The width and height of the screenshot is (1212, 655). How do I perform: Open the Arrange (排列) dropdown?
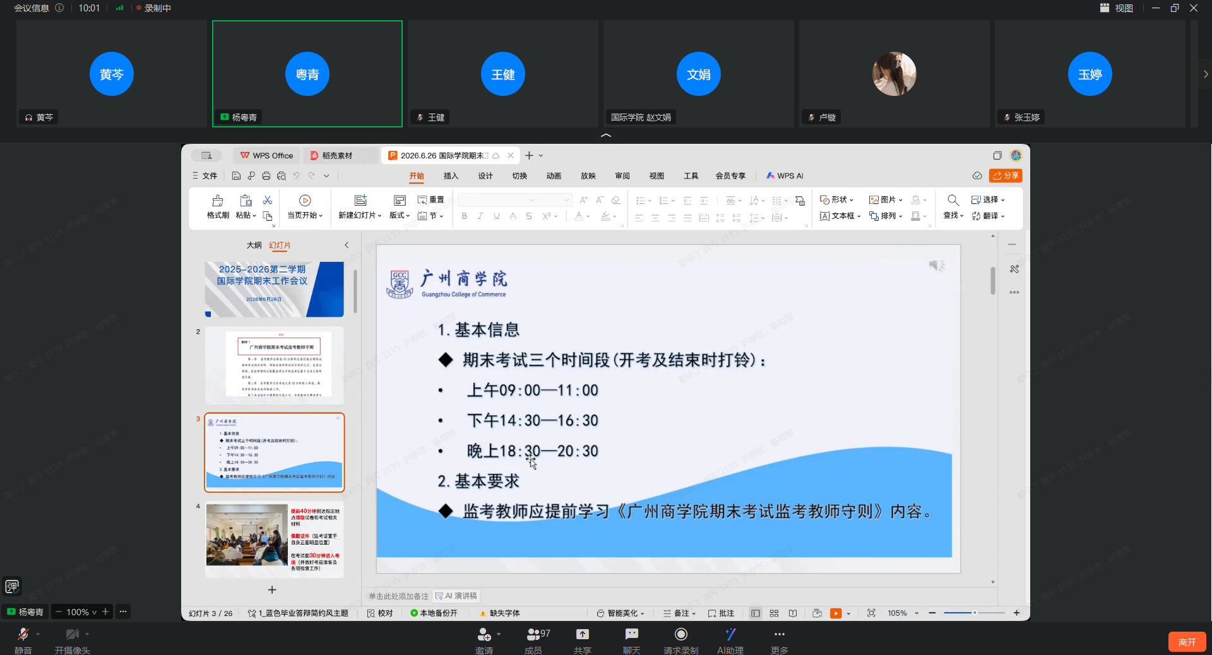(x=886, y=216)
